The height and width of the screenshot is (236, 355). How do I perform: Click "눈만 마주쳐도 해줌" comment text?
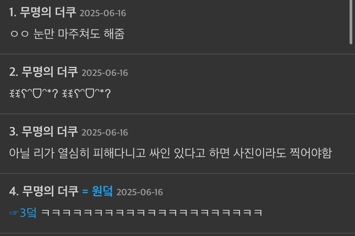coord(79,34)
